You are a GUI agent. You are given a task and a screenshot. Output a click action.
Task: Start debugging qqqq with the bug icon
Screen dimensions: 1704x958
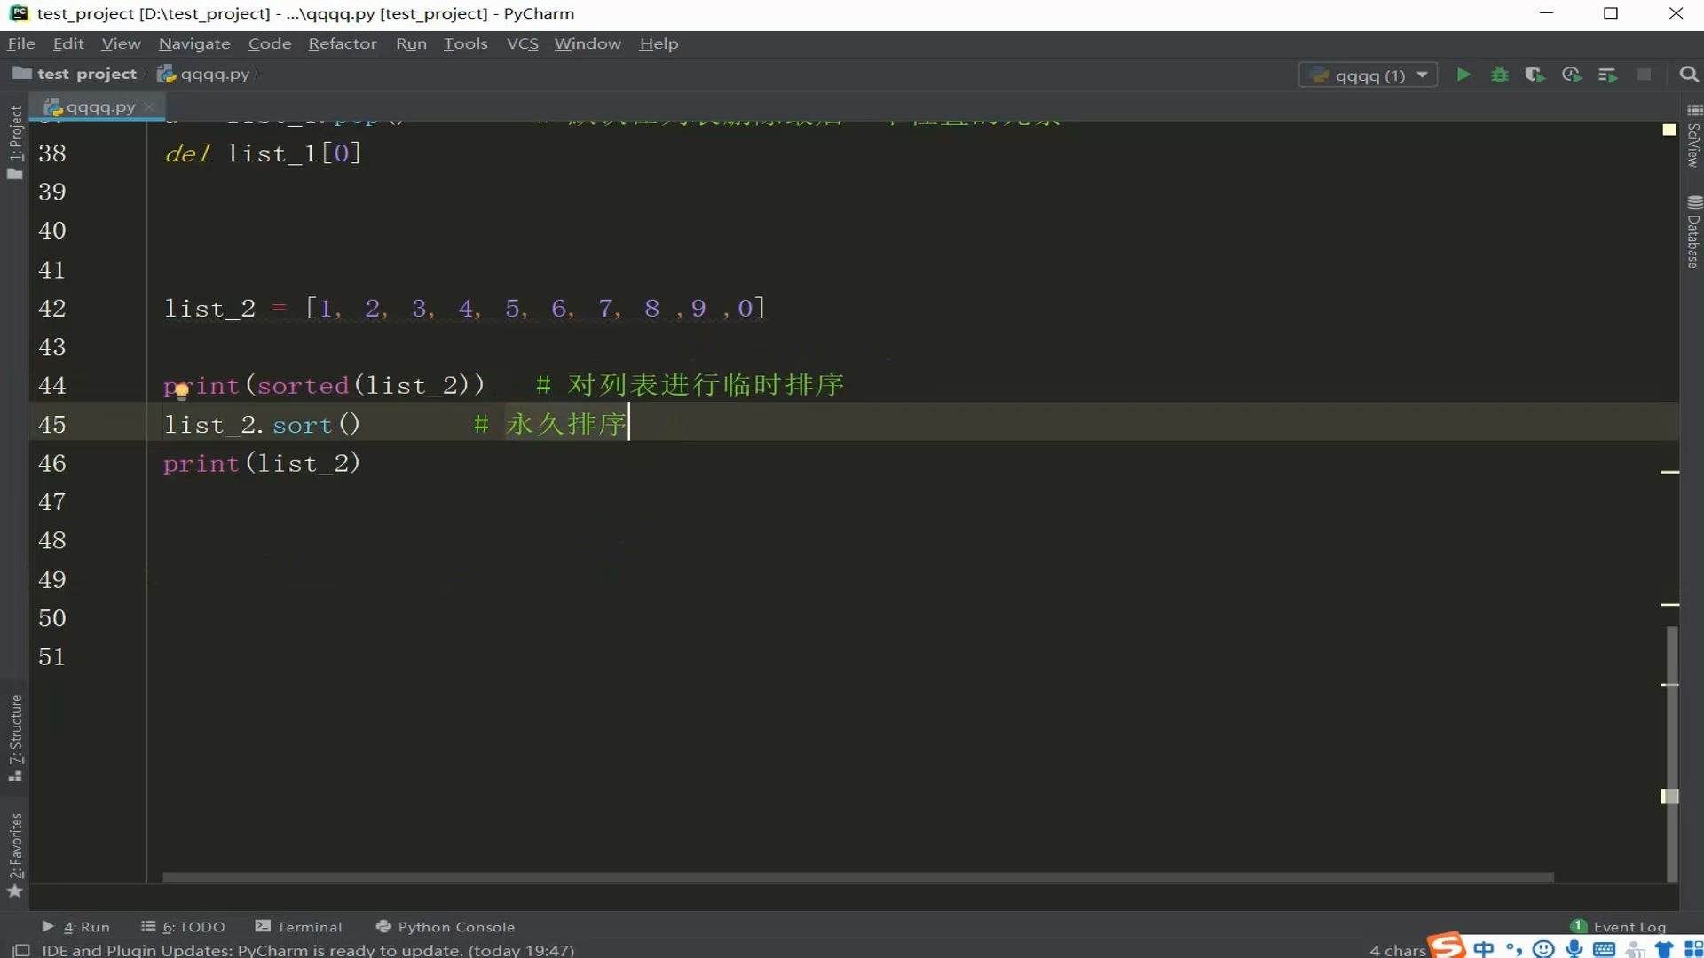(1499, 75)
